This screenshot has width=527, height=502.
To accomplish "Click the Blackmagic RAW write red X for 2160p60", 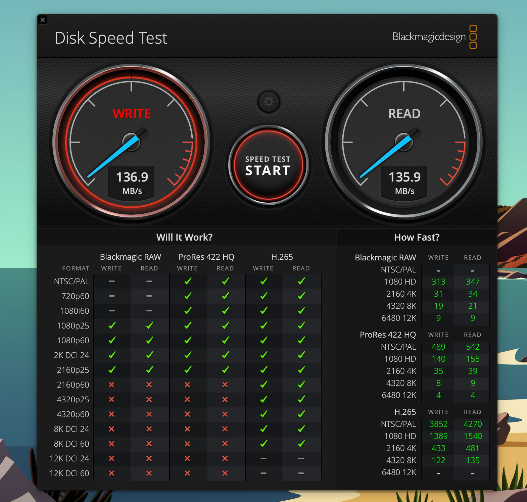I will [111, 385].
